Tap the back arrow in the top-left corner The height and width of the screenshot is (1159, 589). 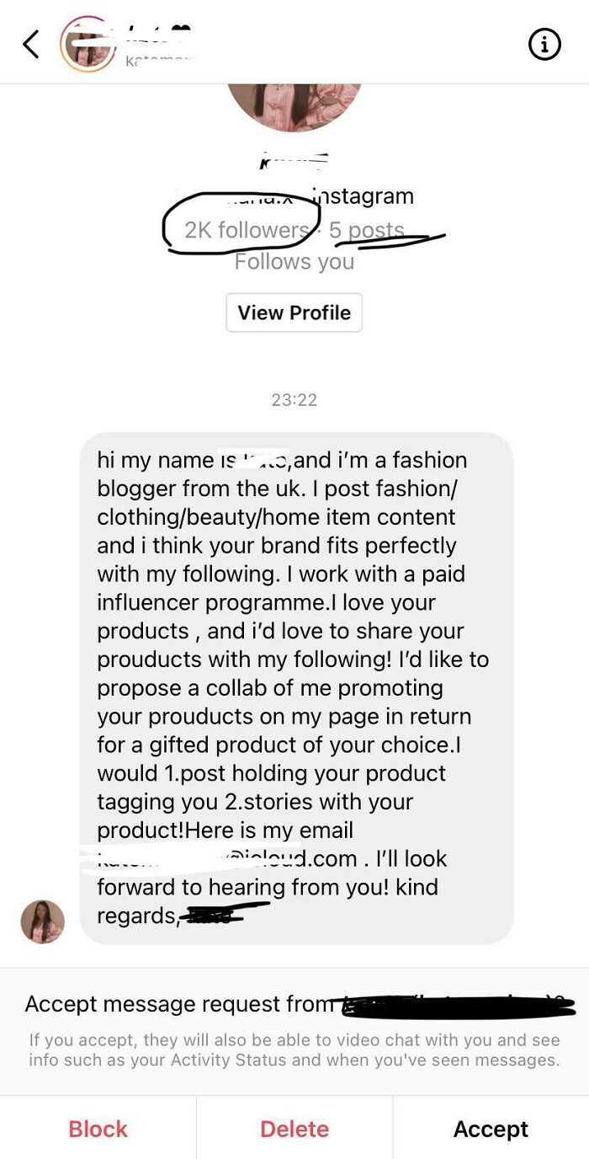point(30,44)
